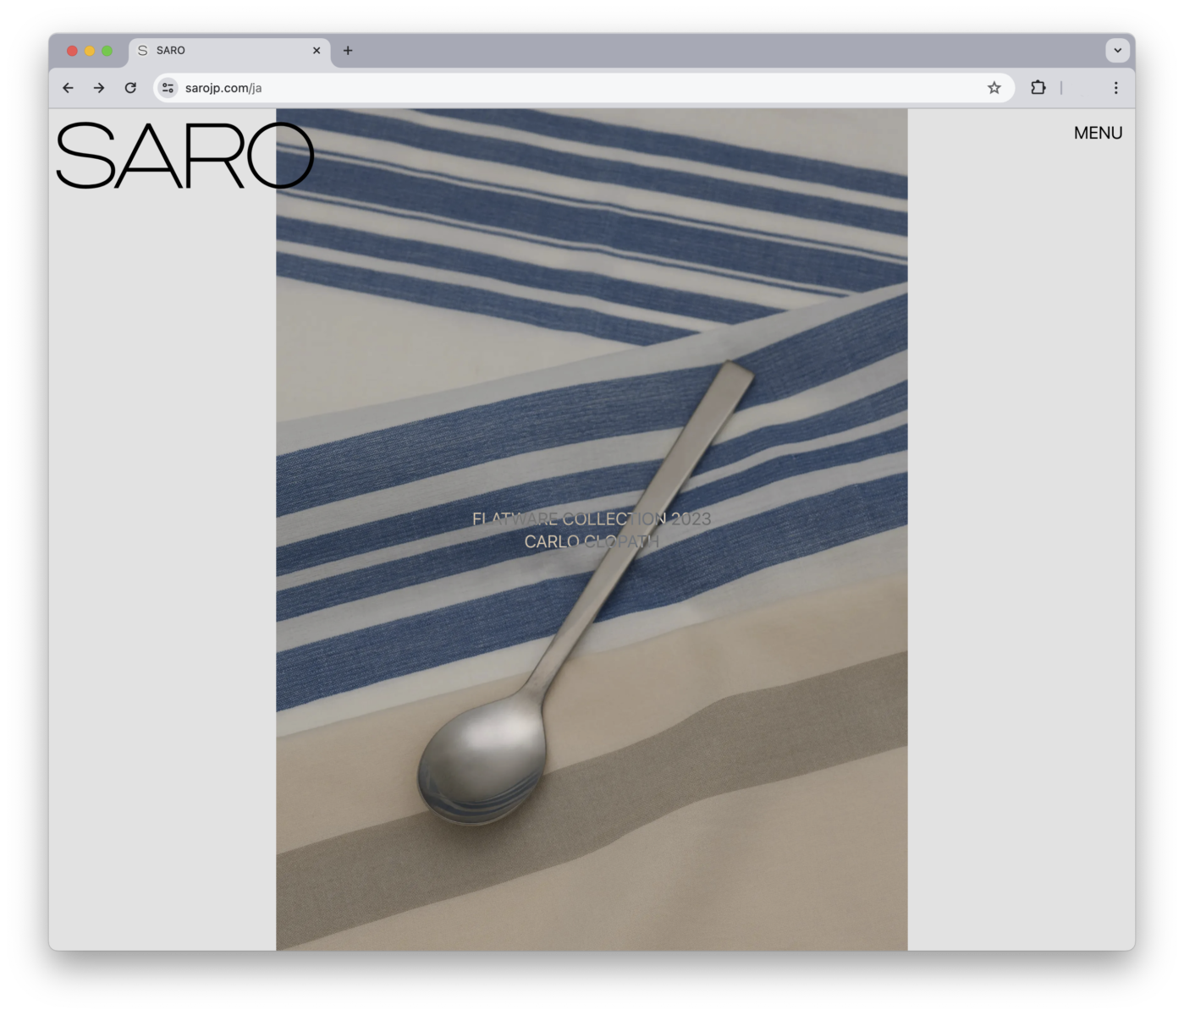The width and height of the screenshot is (1184, 1015).
Task: Expand the tab search dropdown chevron
Action: pos(1117,51)
